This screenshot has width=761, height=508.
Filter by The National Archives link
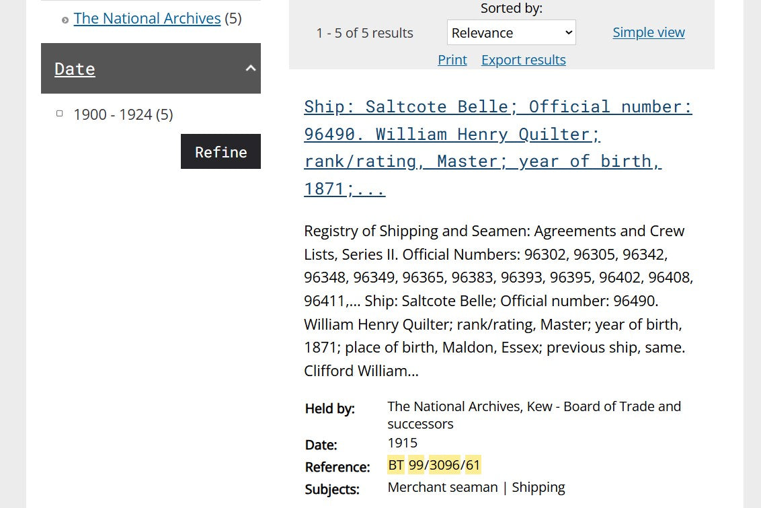point(147,18)
